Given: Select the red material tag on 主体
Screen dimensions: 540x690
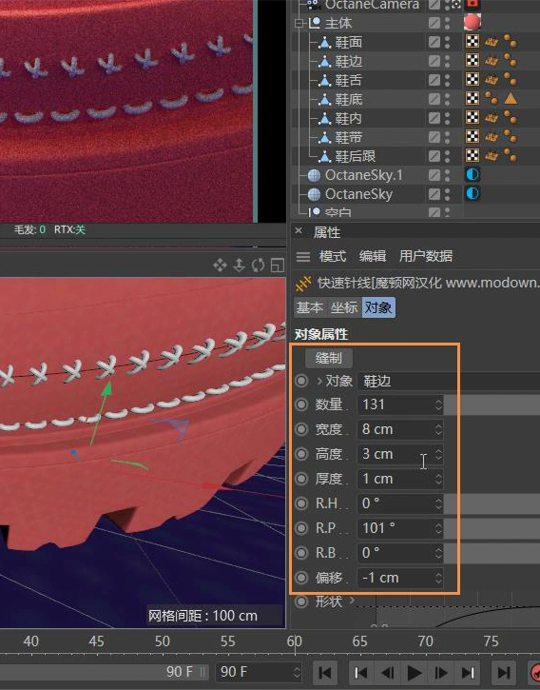Looking at the screenshot, I should coord(472,22).
